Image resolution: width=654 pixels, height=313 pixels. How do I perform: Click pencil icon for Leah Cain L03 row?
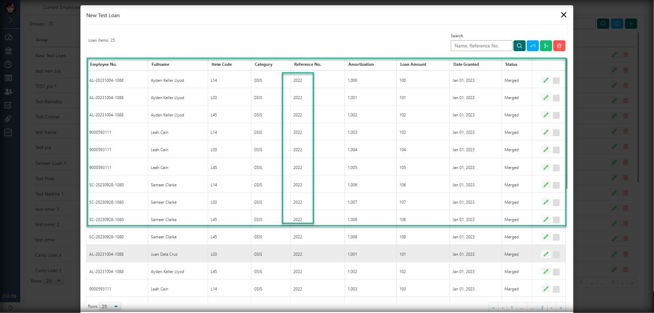pos(545,150)
